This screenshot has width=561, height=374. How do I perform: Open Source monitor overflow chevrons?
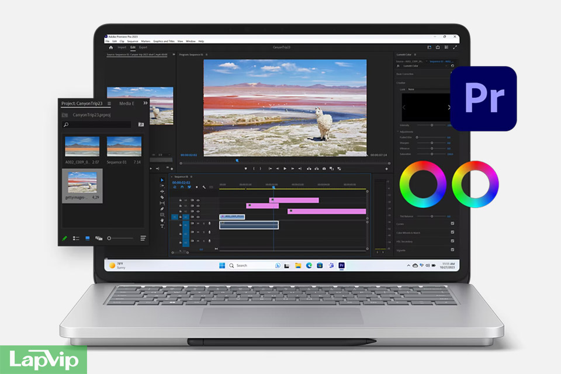click(174, 54)
